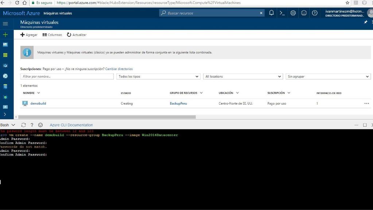Open App Services globe icon in sidebar
This screenshot has width=373, height=210.
click(5, 76)
